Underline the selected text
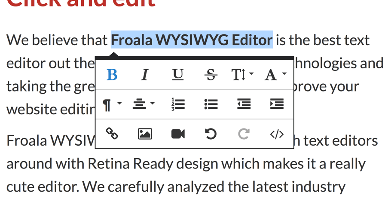The height and width of the screenshot is (199, 391). tap(178, 74)
